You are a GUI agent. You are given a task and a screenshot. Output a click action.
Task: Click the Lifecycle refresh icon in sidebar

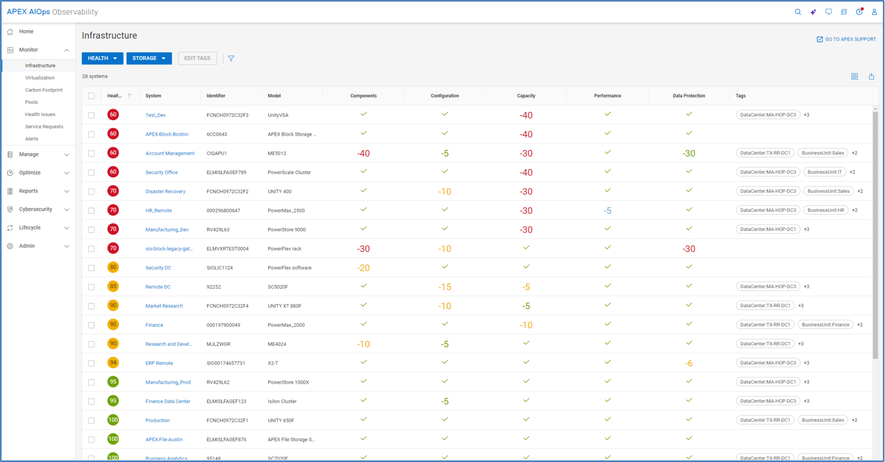(x=10, y=228)
